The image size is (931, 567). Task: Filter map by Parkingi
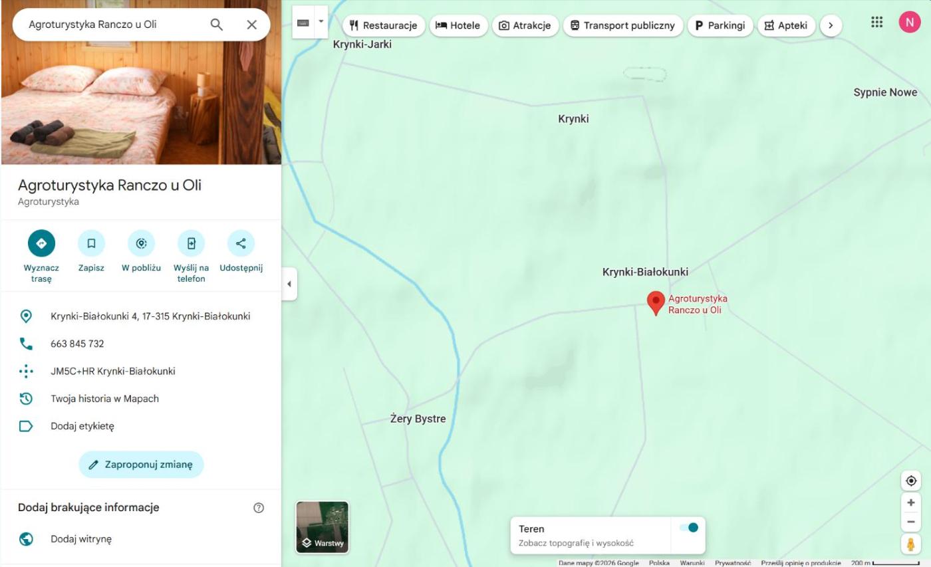[x=720, y=25]
